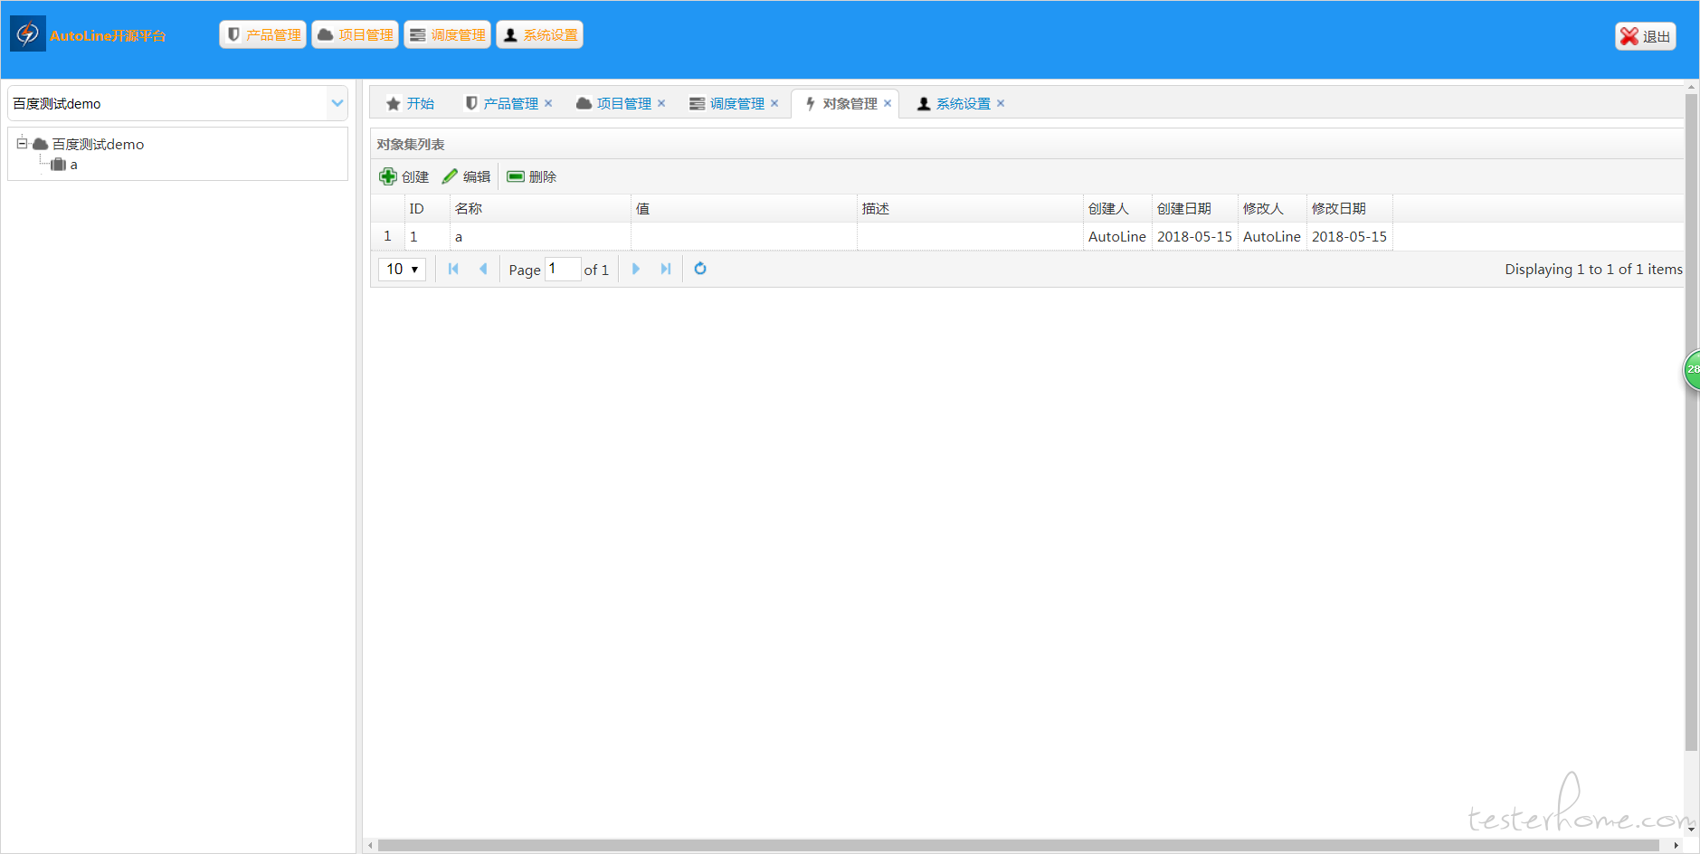Open the page size 10 dropdown
1700x854 pixels.
coord(402,269)
